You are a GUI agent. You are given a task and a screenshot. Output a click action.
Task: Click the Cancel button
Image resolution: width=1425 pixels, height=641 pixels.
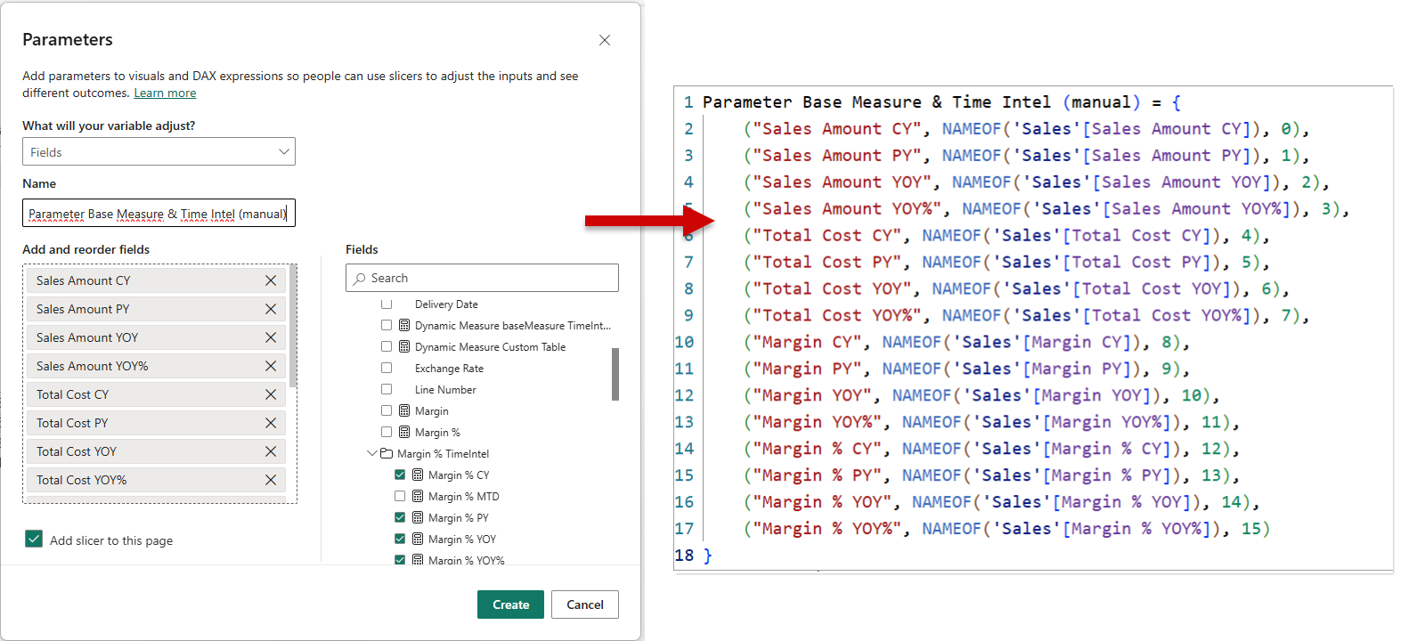(585, 604)
